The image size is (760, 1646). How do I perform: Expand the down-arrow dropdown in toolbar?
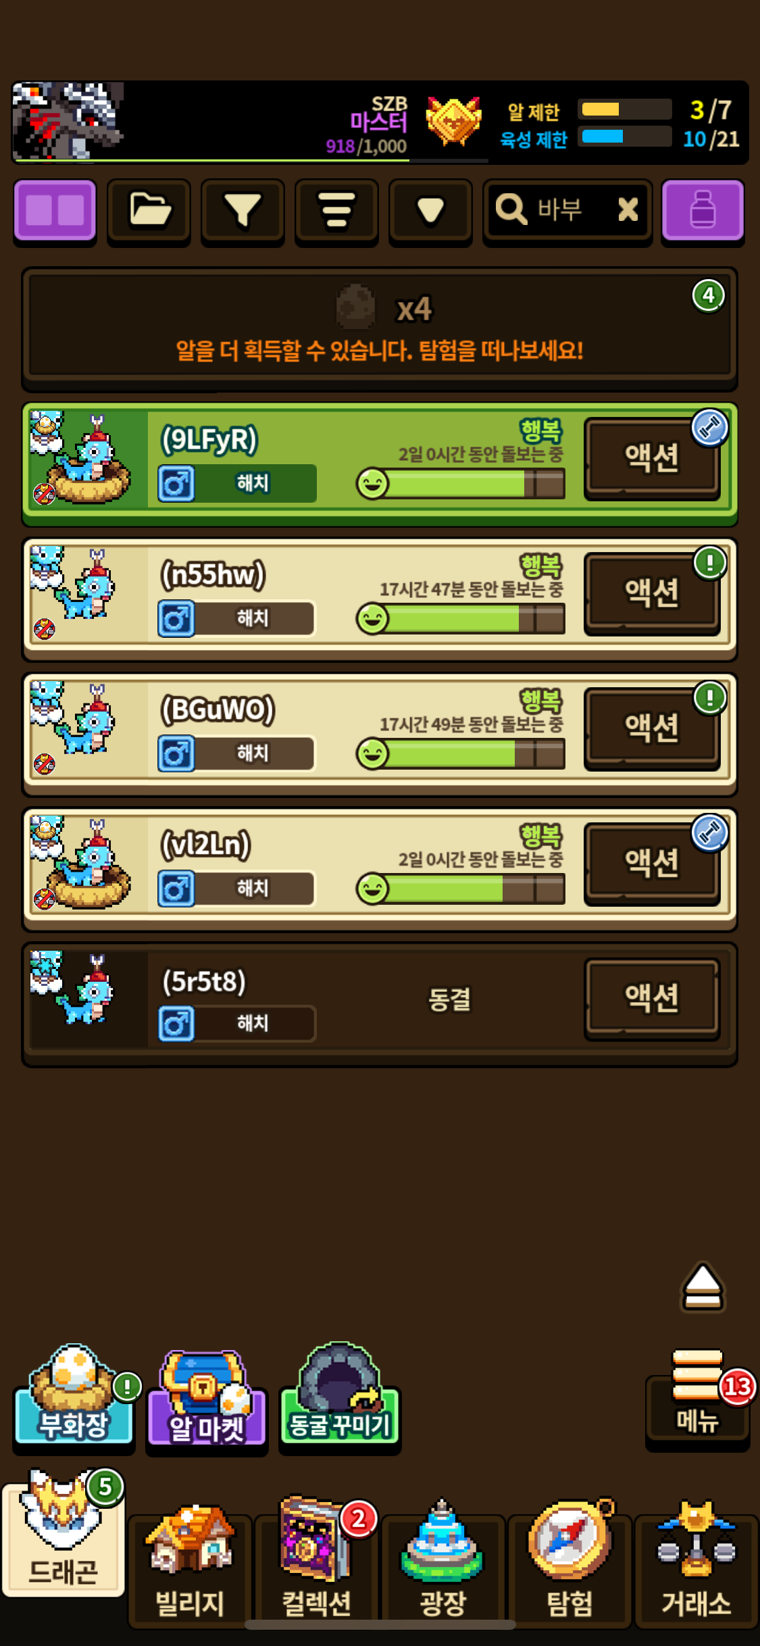click(x=430, y=210)
